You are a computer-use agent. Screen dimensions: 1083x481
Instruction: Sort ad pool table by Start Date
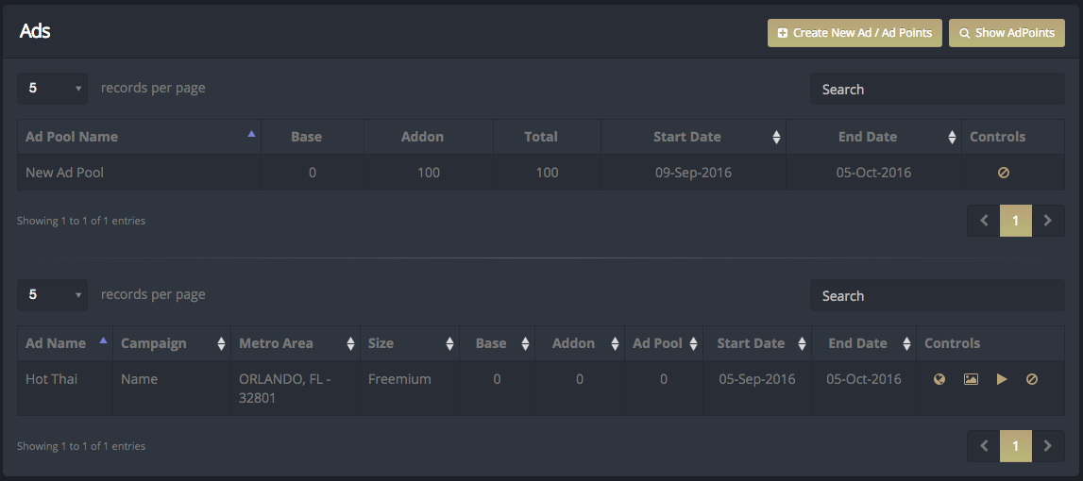[693, 137]
